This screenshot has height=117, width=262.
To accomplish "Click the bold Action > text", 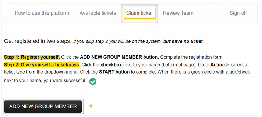I will 219,65.
